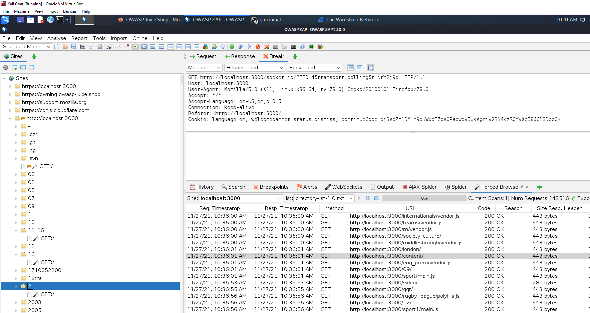590x313 pixels.
Task: Click the Snapshot Session camera icon
Action: click(82, 47)
